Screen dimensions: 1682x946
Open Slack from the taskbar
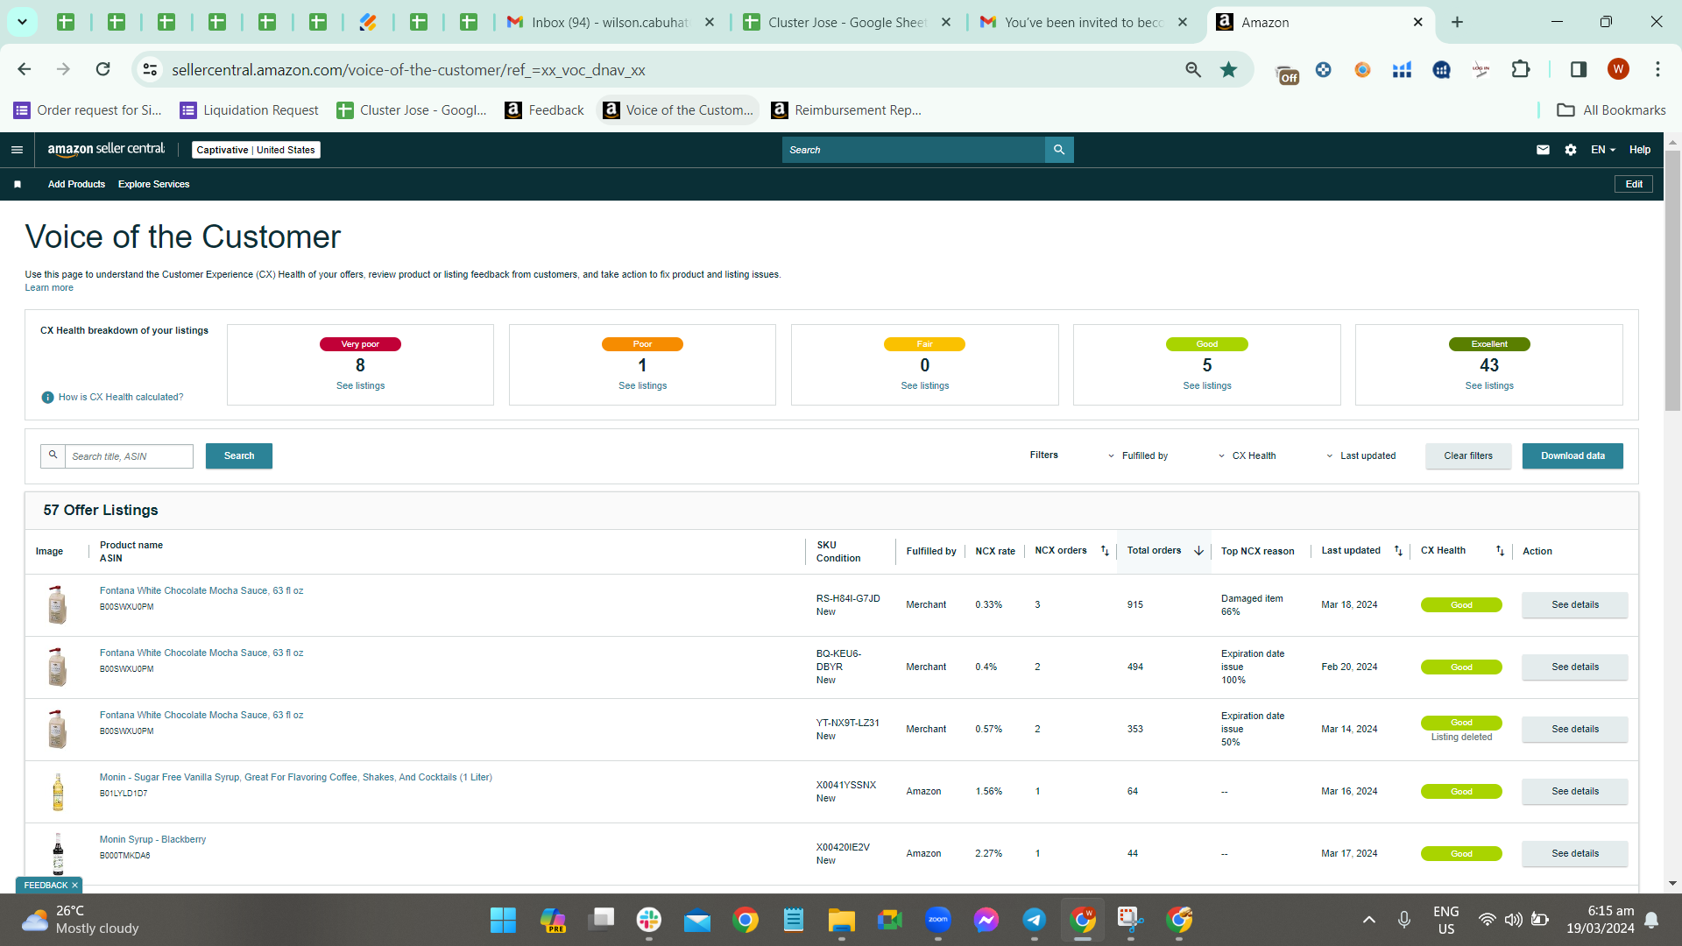click(x=649, y=920)
